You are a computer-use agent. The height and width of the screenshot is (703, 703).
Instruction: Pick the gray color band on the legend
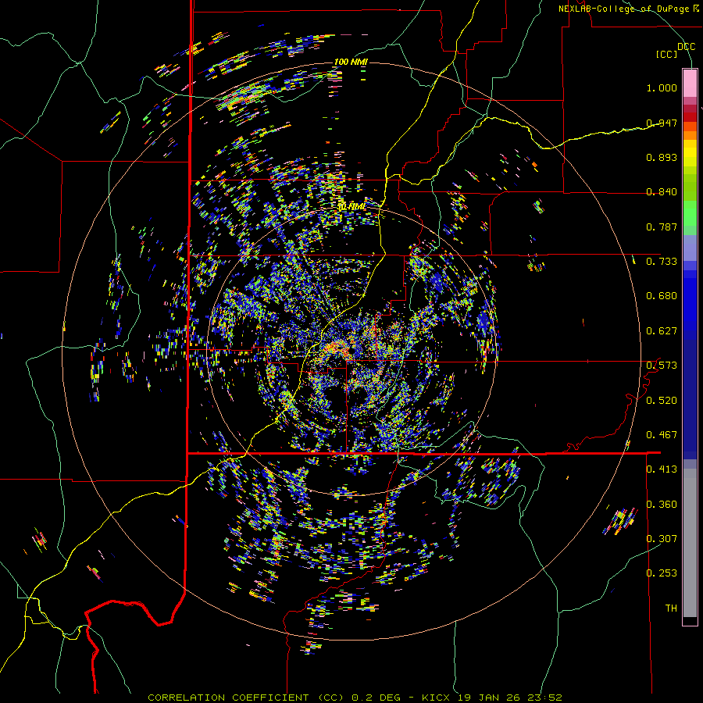coord(690,543)
